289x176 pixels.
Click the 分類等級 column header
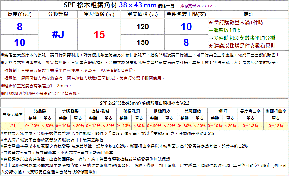[58, 14]
